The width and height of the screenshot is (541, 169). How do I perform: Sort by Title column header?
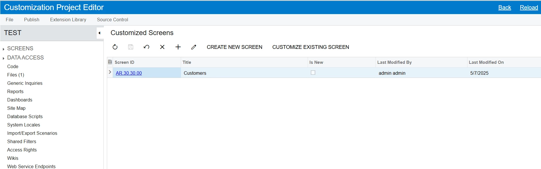click(244, 62)
